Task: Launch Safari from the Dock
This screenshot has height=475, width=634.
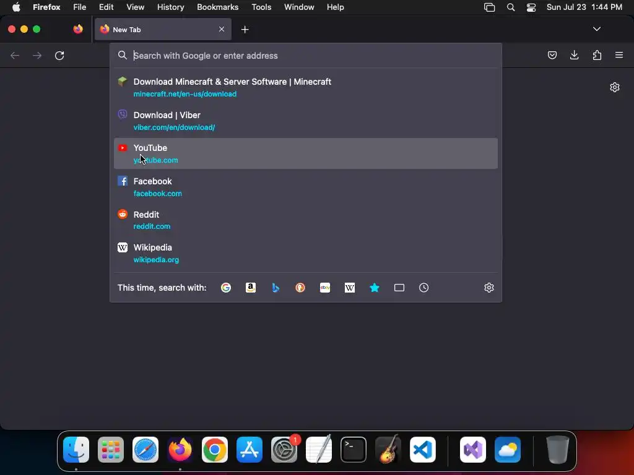Action: [145, 449]
